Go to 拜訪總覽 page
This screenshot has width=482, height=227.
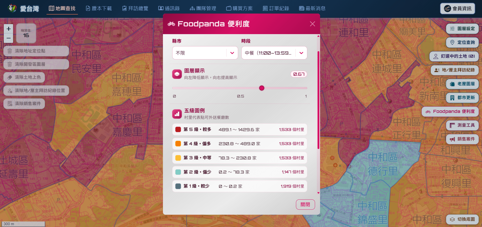(x=135, y=9)
